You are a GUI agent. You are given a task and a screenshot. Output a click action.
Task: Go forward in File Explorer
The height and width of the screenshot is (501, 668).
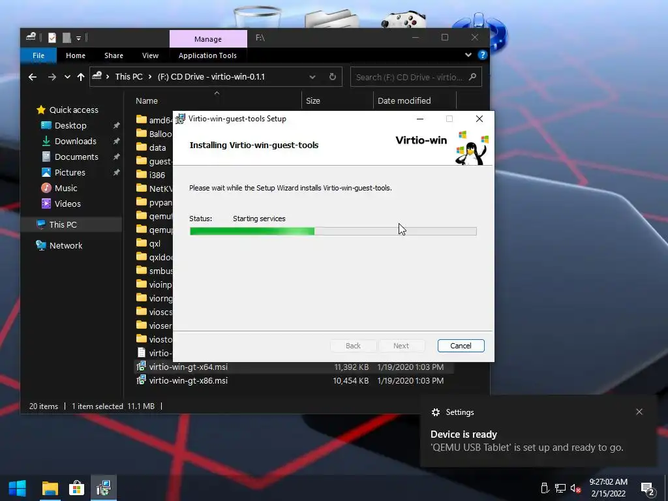[x=52, y=77]
